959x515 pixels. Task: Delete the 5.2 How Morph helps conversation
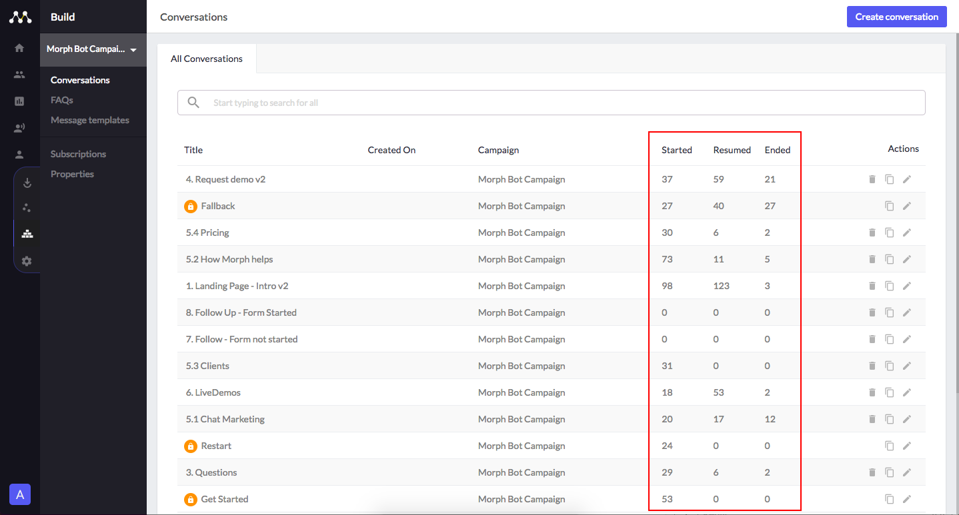(x=872, y=259)
